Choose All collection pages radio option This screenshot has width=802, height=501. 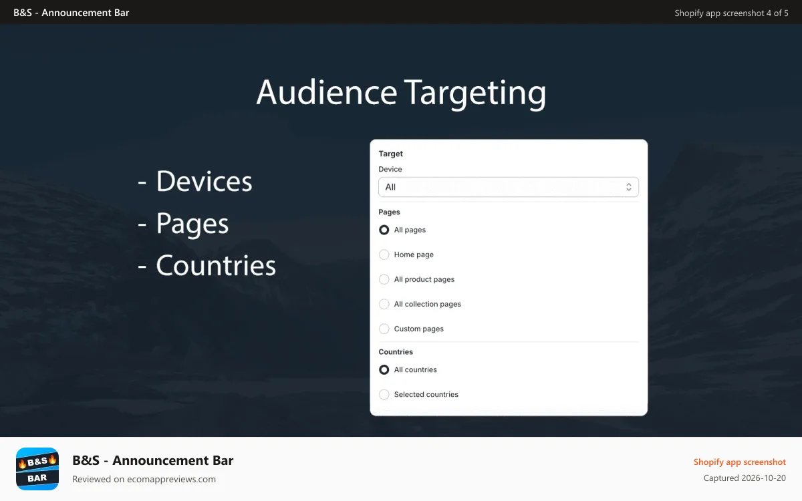pyautogui.click(x=384, y=304)
